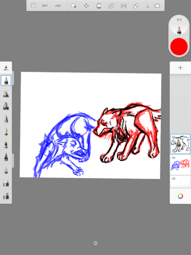Choose the angled flat brush
This screenshot has height=255, width=191.
click(x=6, y=196)
